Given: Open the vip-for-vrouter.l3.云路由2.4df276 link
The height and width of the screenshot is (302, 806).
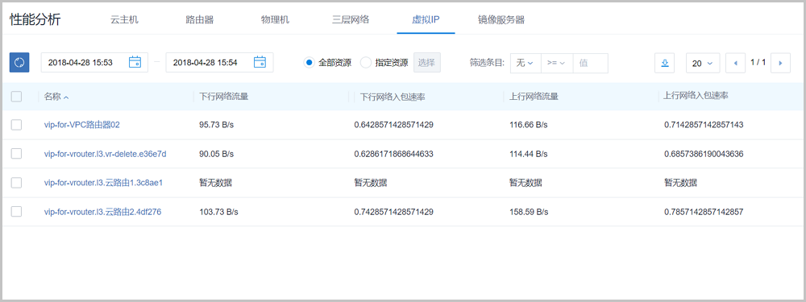Looking at the screenshot, I should tap(103, 211).
